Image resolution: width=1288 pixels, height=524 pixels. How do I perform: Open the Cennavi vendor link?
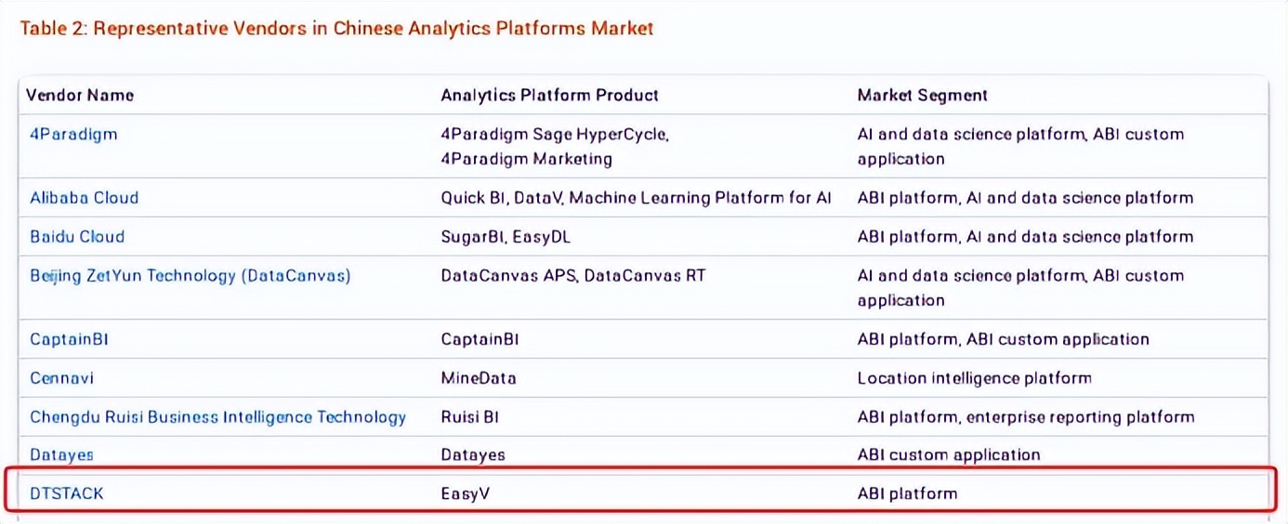click(x=62, y=378)
